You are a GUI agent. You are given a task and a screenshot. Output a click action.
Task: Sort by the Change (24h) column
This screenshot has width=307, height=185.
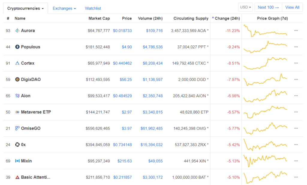227,18
